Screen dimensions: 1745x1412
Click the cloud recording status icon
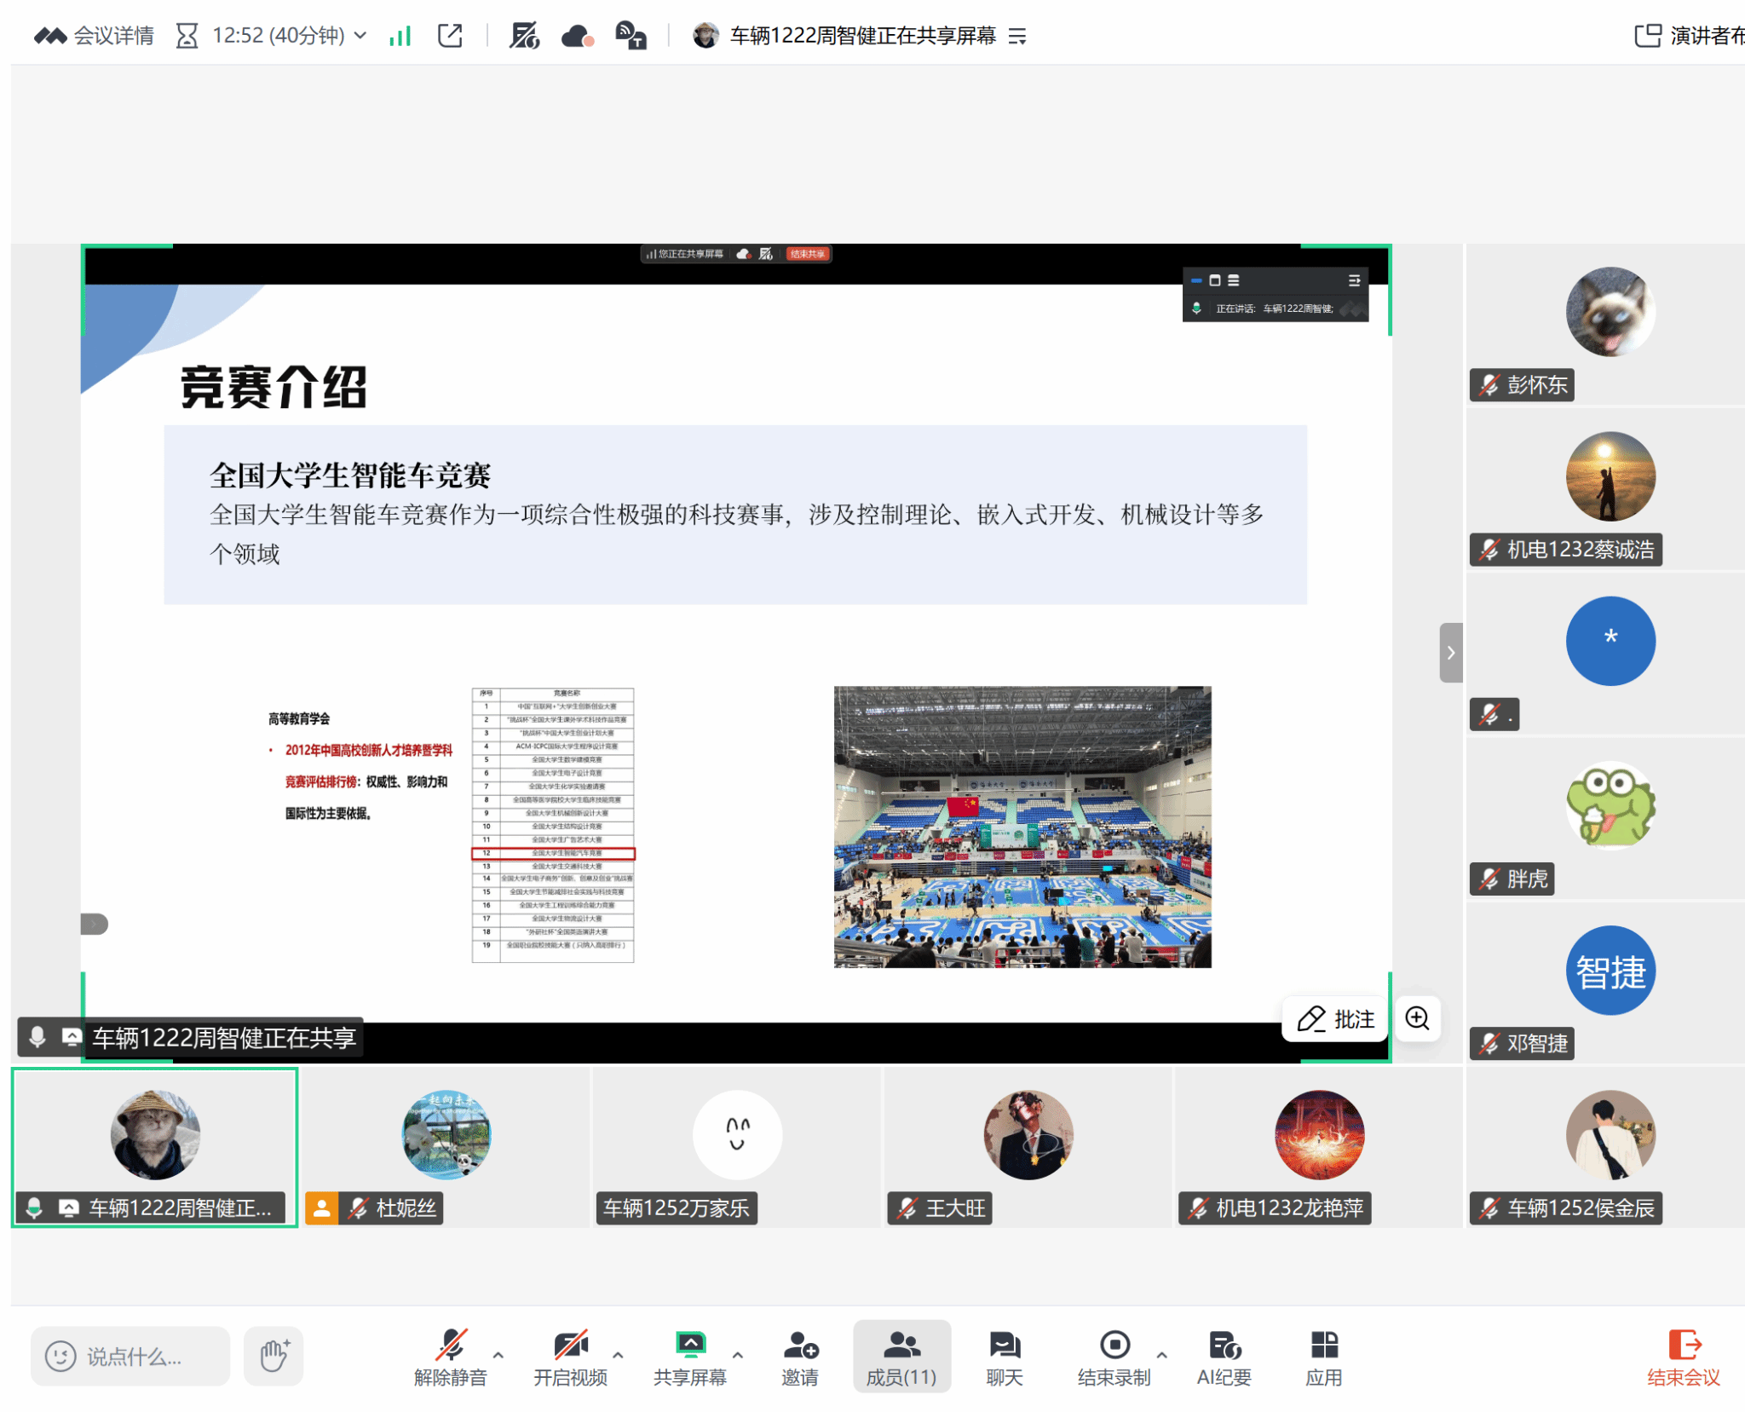(577, 36)
